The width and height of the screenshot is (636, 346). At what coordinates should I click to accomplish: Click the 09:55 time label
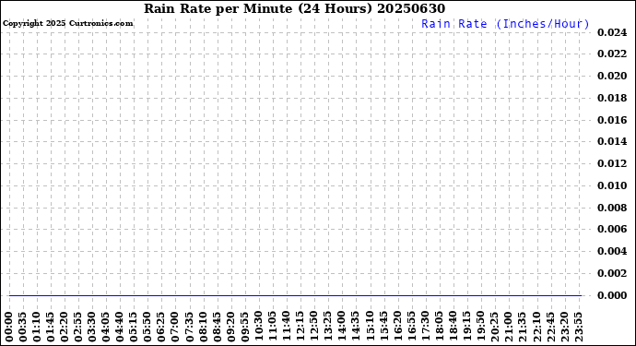245,328
